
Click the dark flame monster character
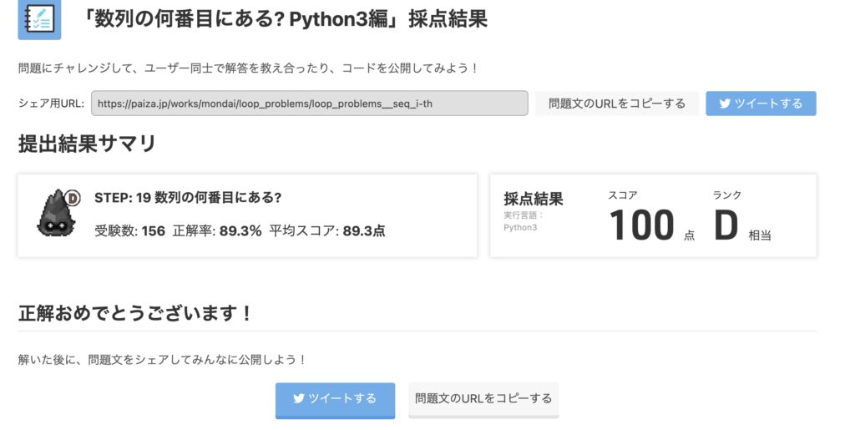[56, 215]
